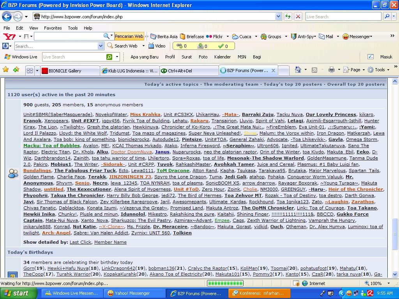The height and width of the screenshot is (299, 399).
Task: Click the Windows Live green search button
Action: tap(109, 57)
